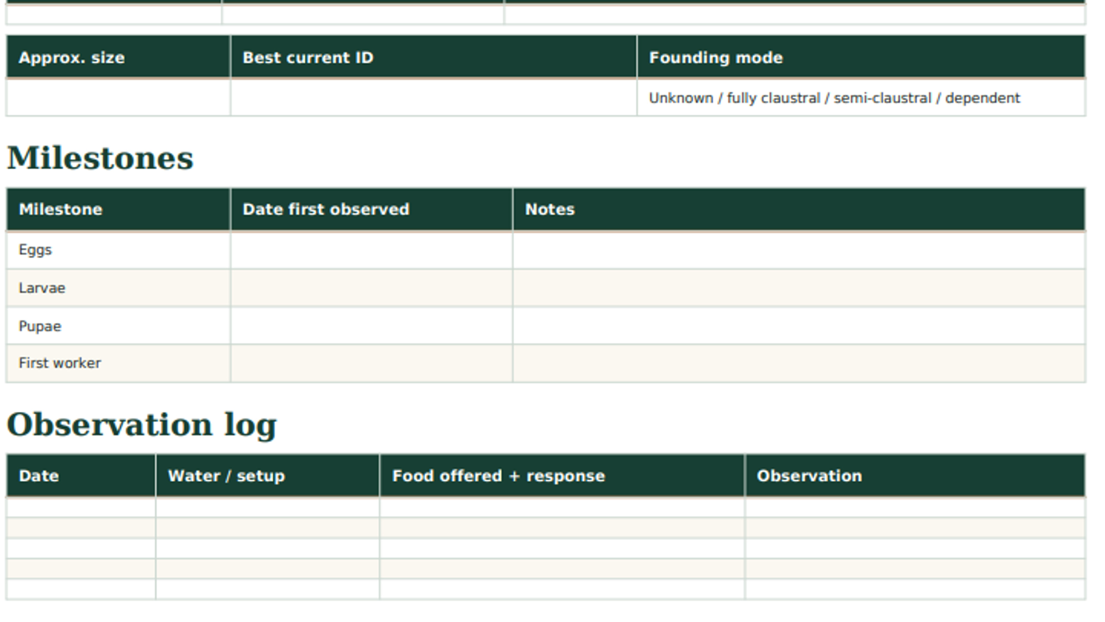Click the 'Food offered + response' header
The image size is (1105, 622).
tap(562, 476)
